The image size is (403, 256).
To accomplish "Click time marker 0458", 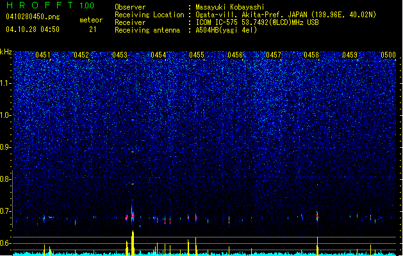I will (311, 55).
